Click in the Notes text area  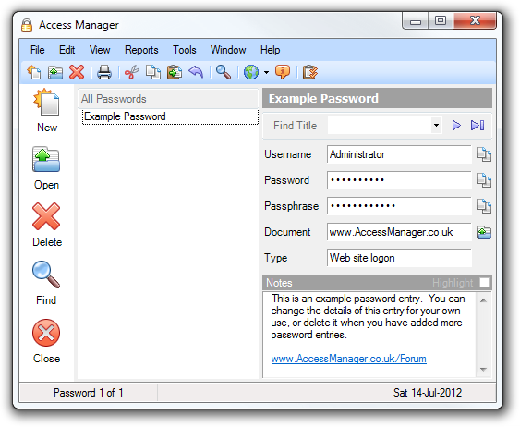coord(369,335)
